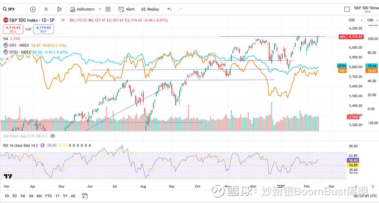Image resolution: width=379 pixels, height=203 pixels.
Task: Select layout setup square icon
Action: (347, 9)
